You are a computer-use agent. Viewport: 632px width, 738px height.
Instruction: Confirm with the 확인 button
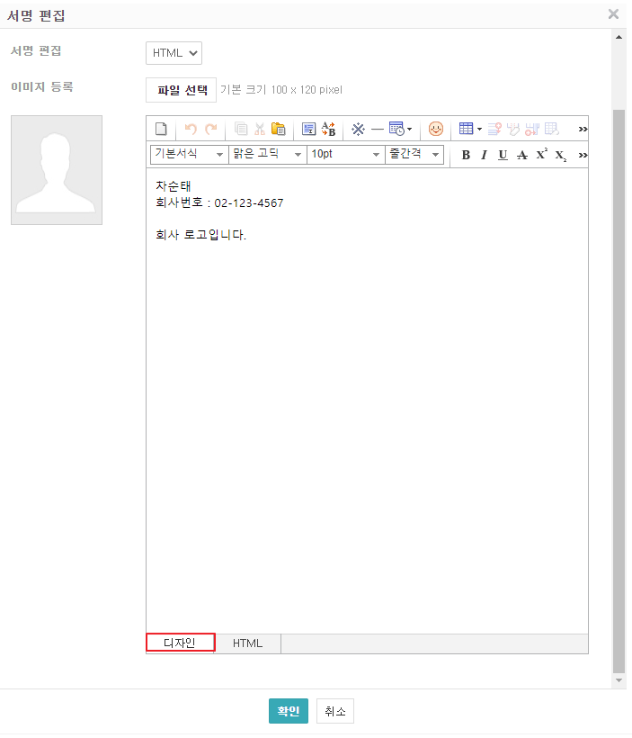(289, 711)
